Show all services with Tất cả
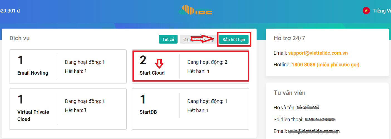This screenshot has width=391, height=139. pos(168,39)
